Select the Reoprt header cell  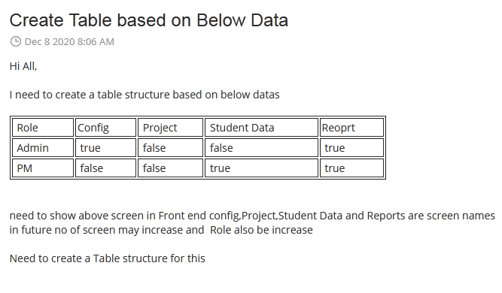[x=351, y=128]
